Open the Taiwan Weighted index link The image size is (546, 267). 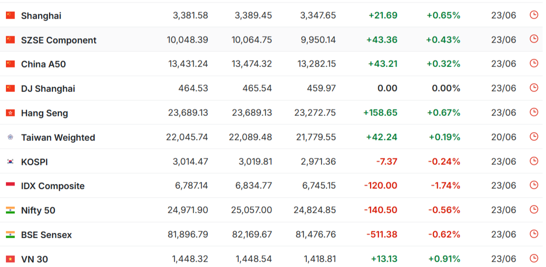coord(58,137)
